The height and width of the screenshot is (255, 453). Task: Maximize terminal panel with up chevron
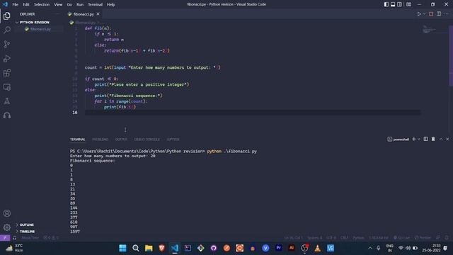pyautogui.click(x=441, y=139)
